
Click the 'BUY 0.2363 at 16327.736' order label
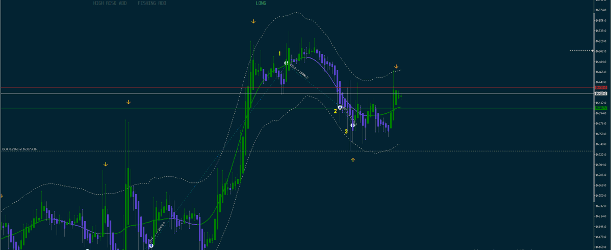tap(19, 149)
